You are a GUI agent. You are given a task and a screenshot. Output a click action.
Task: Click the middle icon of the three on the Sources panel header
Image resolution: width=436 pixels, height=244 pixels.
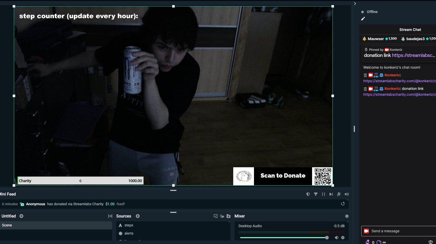coord(222,216)
